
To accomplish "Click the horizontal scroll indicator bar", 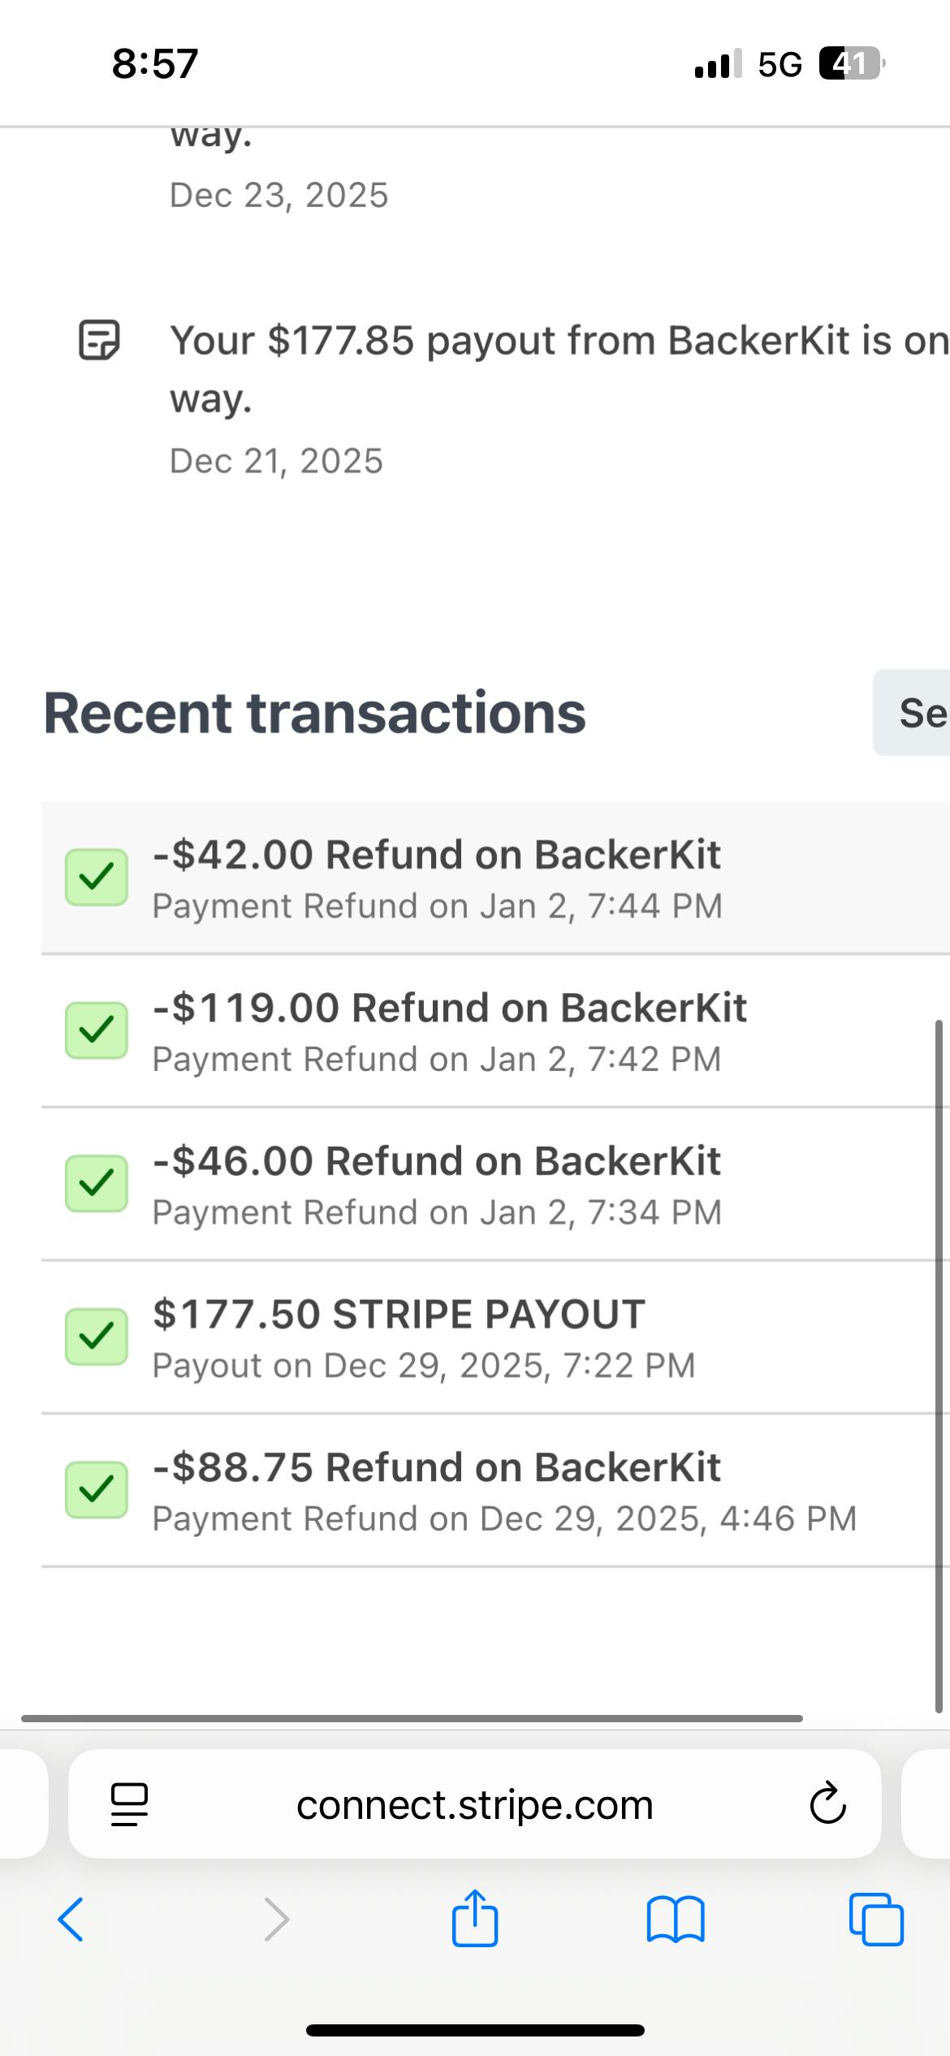I will point(412,1718).
